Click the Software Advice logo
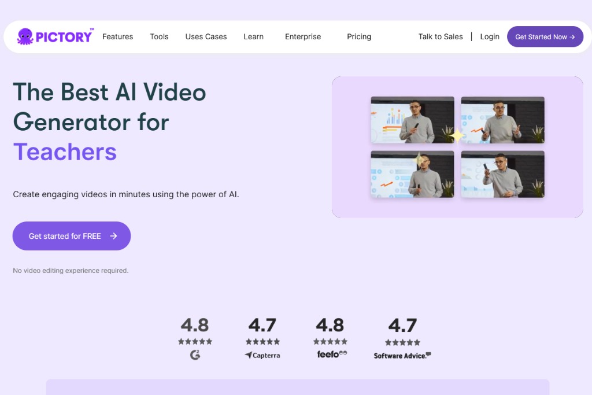The height and width of the screenshot is (395, 592). coord(402,355)
